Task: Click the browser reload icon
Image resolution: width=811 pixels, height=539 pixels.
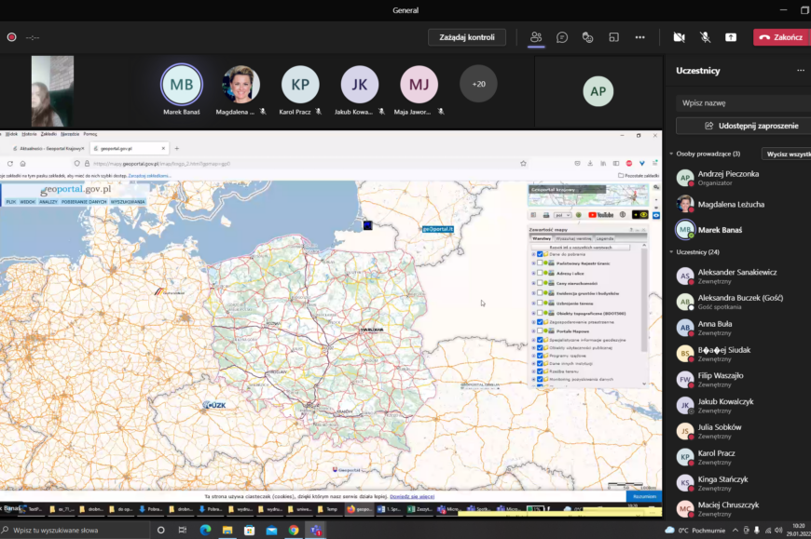Action: (10, 164)
